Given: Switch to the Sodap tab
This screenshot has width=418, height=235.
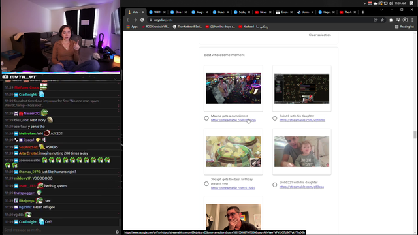Looking at the screenshot, I should (x=242, y=12).
